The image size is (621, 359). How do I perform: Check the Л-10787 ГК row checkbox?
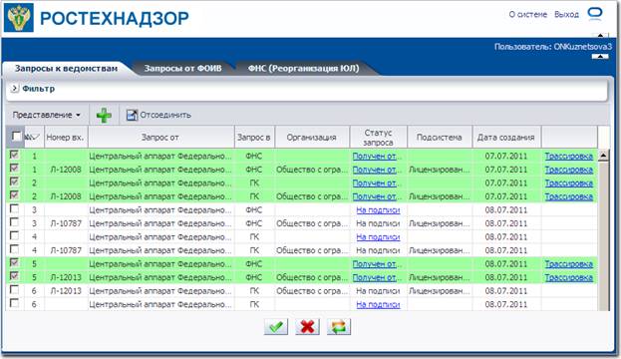coord(14,249)
